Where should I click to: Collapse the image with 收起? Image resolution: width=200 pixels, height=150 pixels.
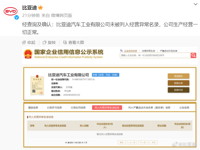(x=29, y=42)
